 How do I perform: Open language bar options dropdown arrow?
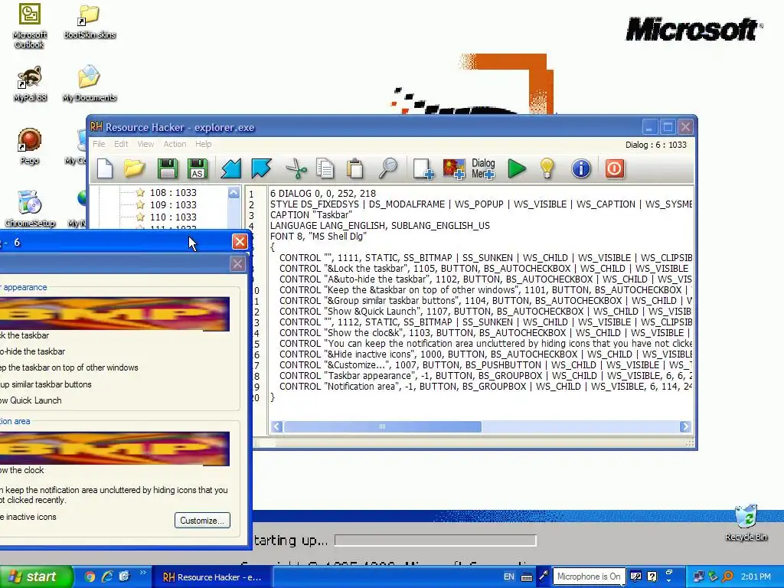669,582
